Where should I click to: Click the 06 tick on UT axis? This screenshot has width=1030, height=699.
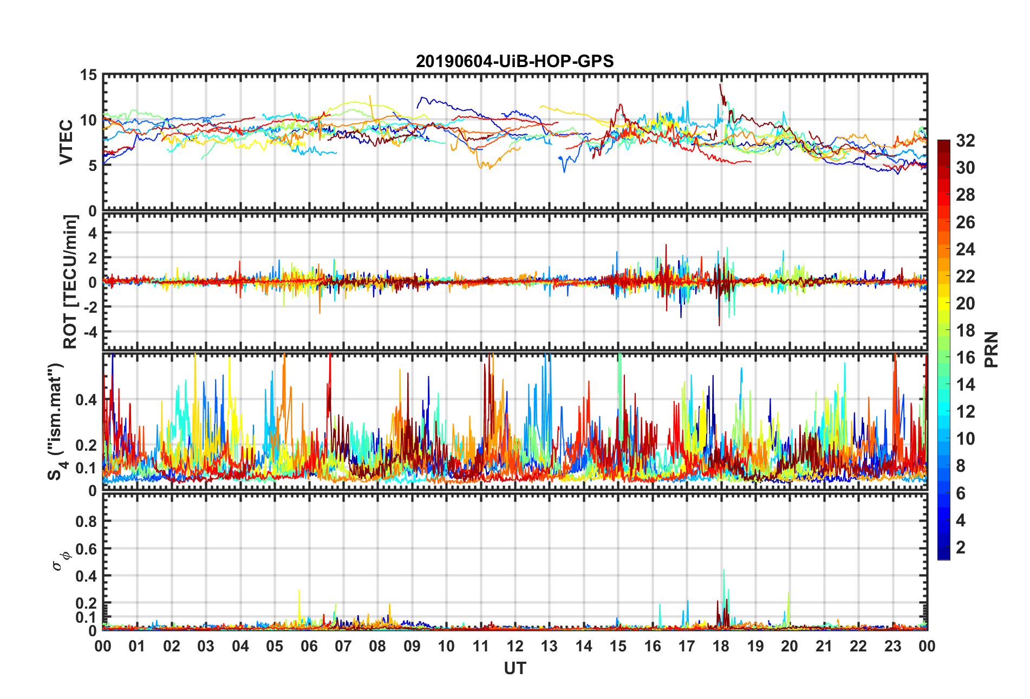(309, 646)
